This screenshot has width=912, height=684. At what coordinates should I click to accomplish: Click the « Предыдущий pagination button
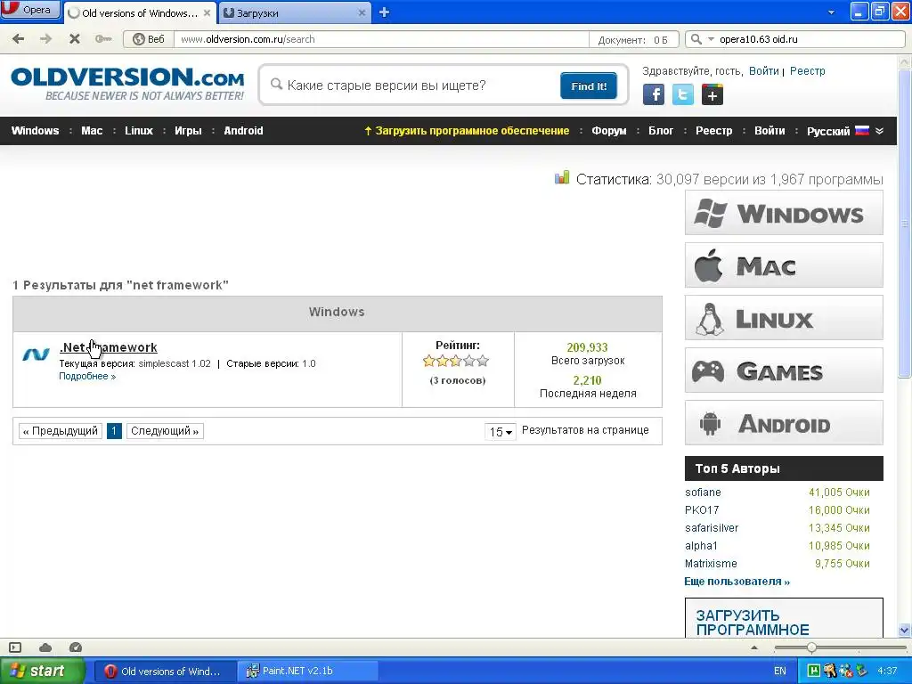(61, 431)
